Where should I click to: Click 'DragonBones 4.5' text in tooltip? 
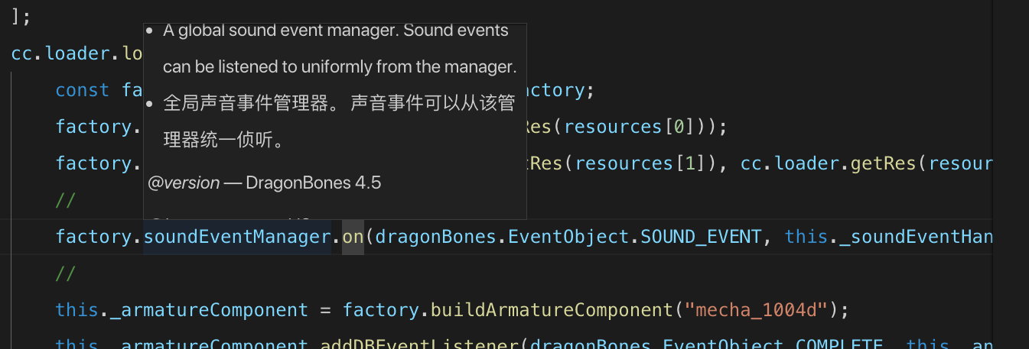(x=314, y=183)
